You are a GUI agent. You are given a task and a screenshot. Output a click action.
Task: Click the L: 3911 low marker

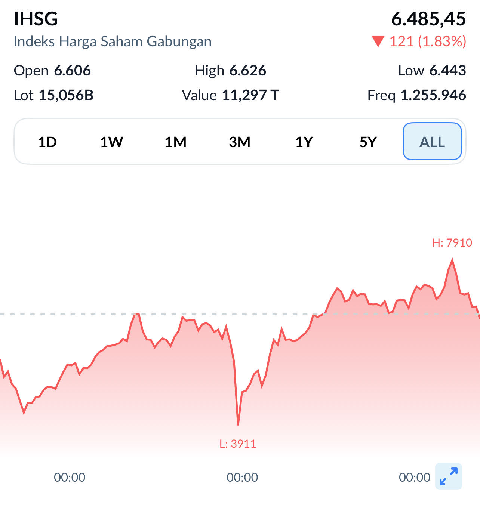238,444
